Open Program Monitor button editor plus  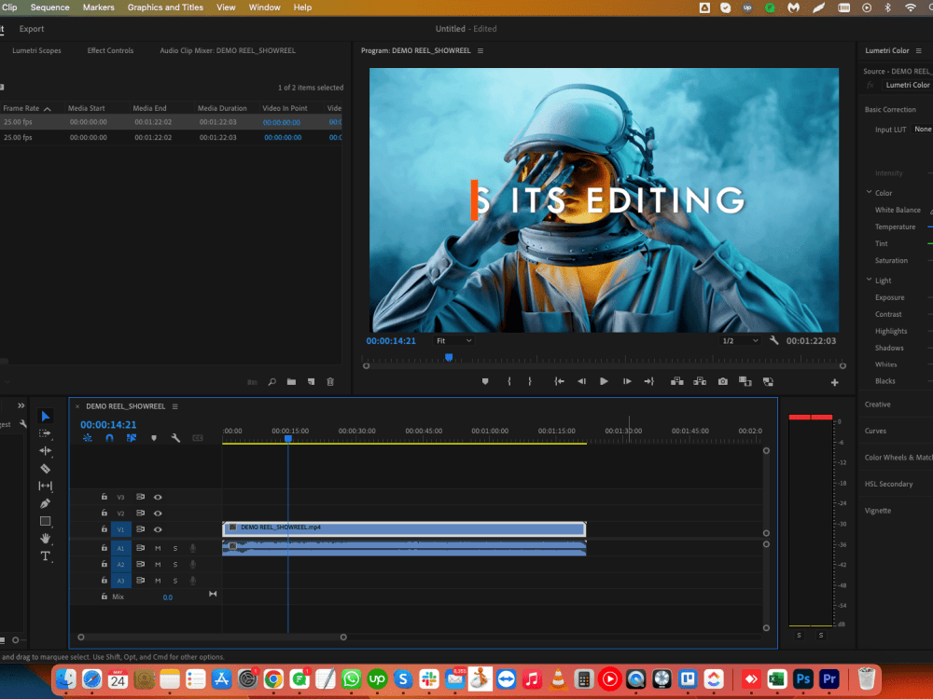834,383
